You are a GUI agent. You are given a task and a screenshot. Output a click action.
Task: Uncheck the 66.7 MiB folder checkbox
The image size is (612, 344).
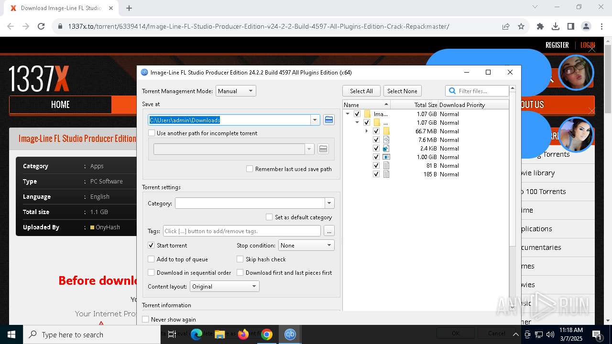point(376,131)
